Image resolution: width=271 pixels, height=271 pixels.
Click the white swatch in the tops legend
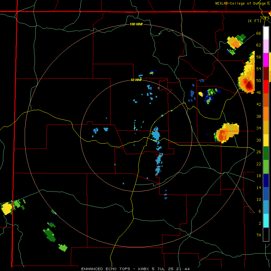pos(266,33)
